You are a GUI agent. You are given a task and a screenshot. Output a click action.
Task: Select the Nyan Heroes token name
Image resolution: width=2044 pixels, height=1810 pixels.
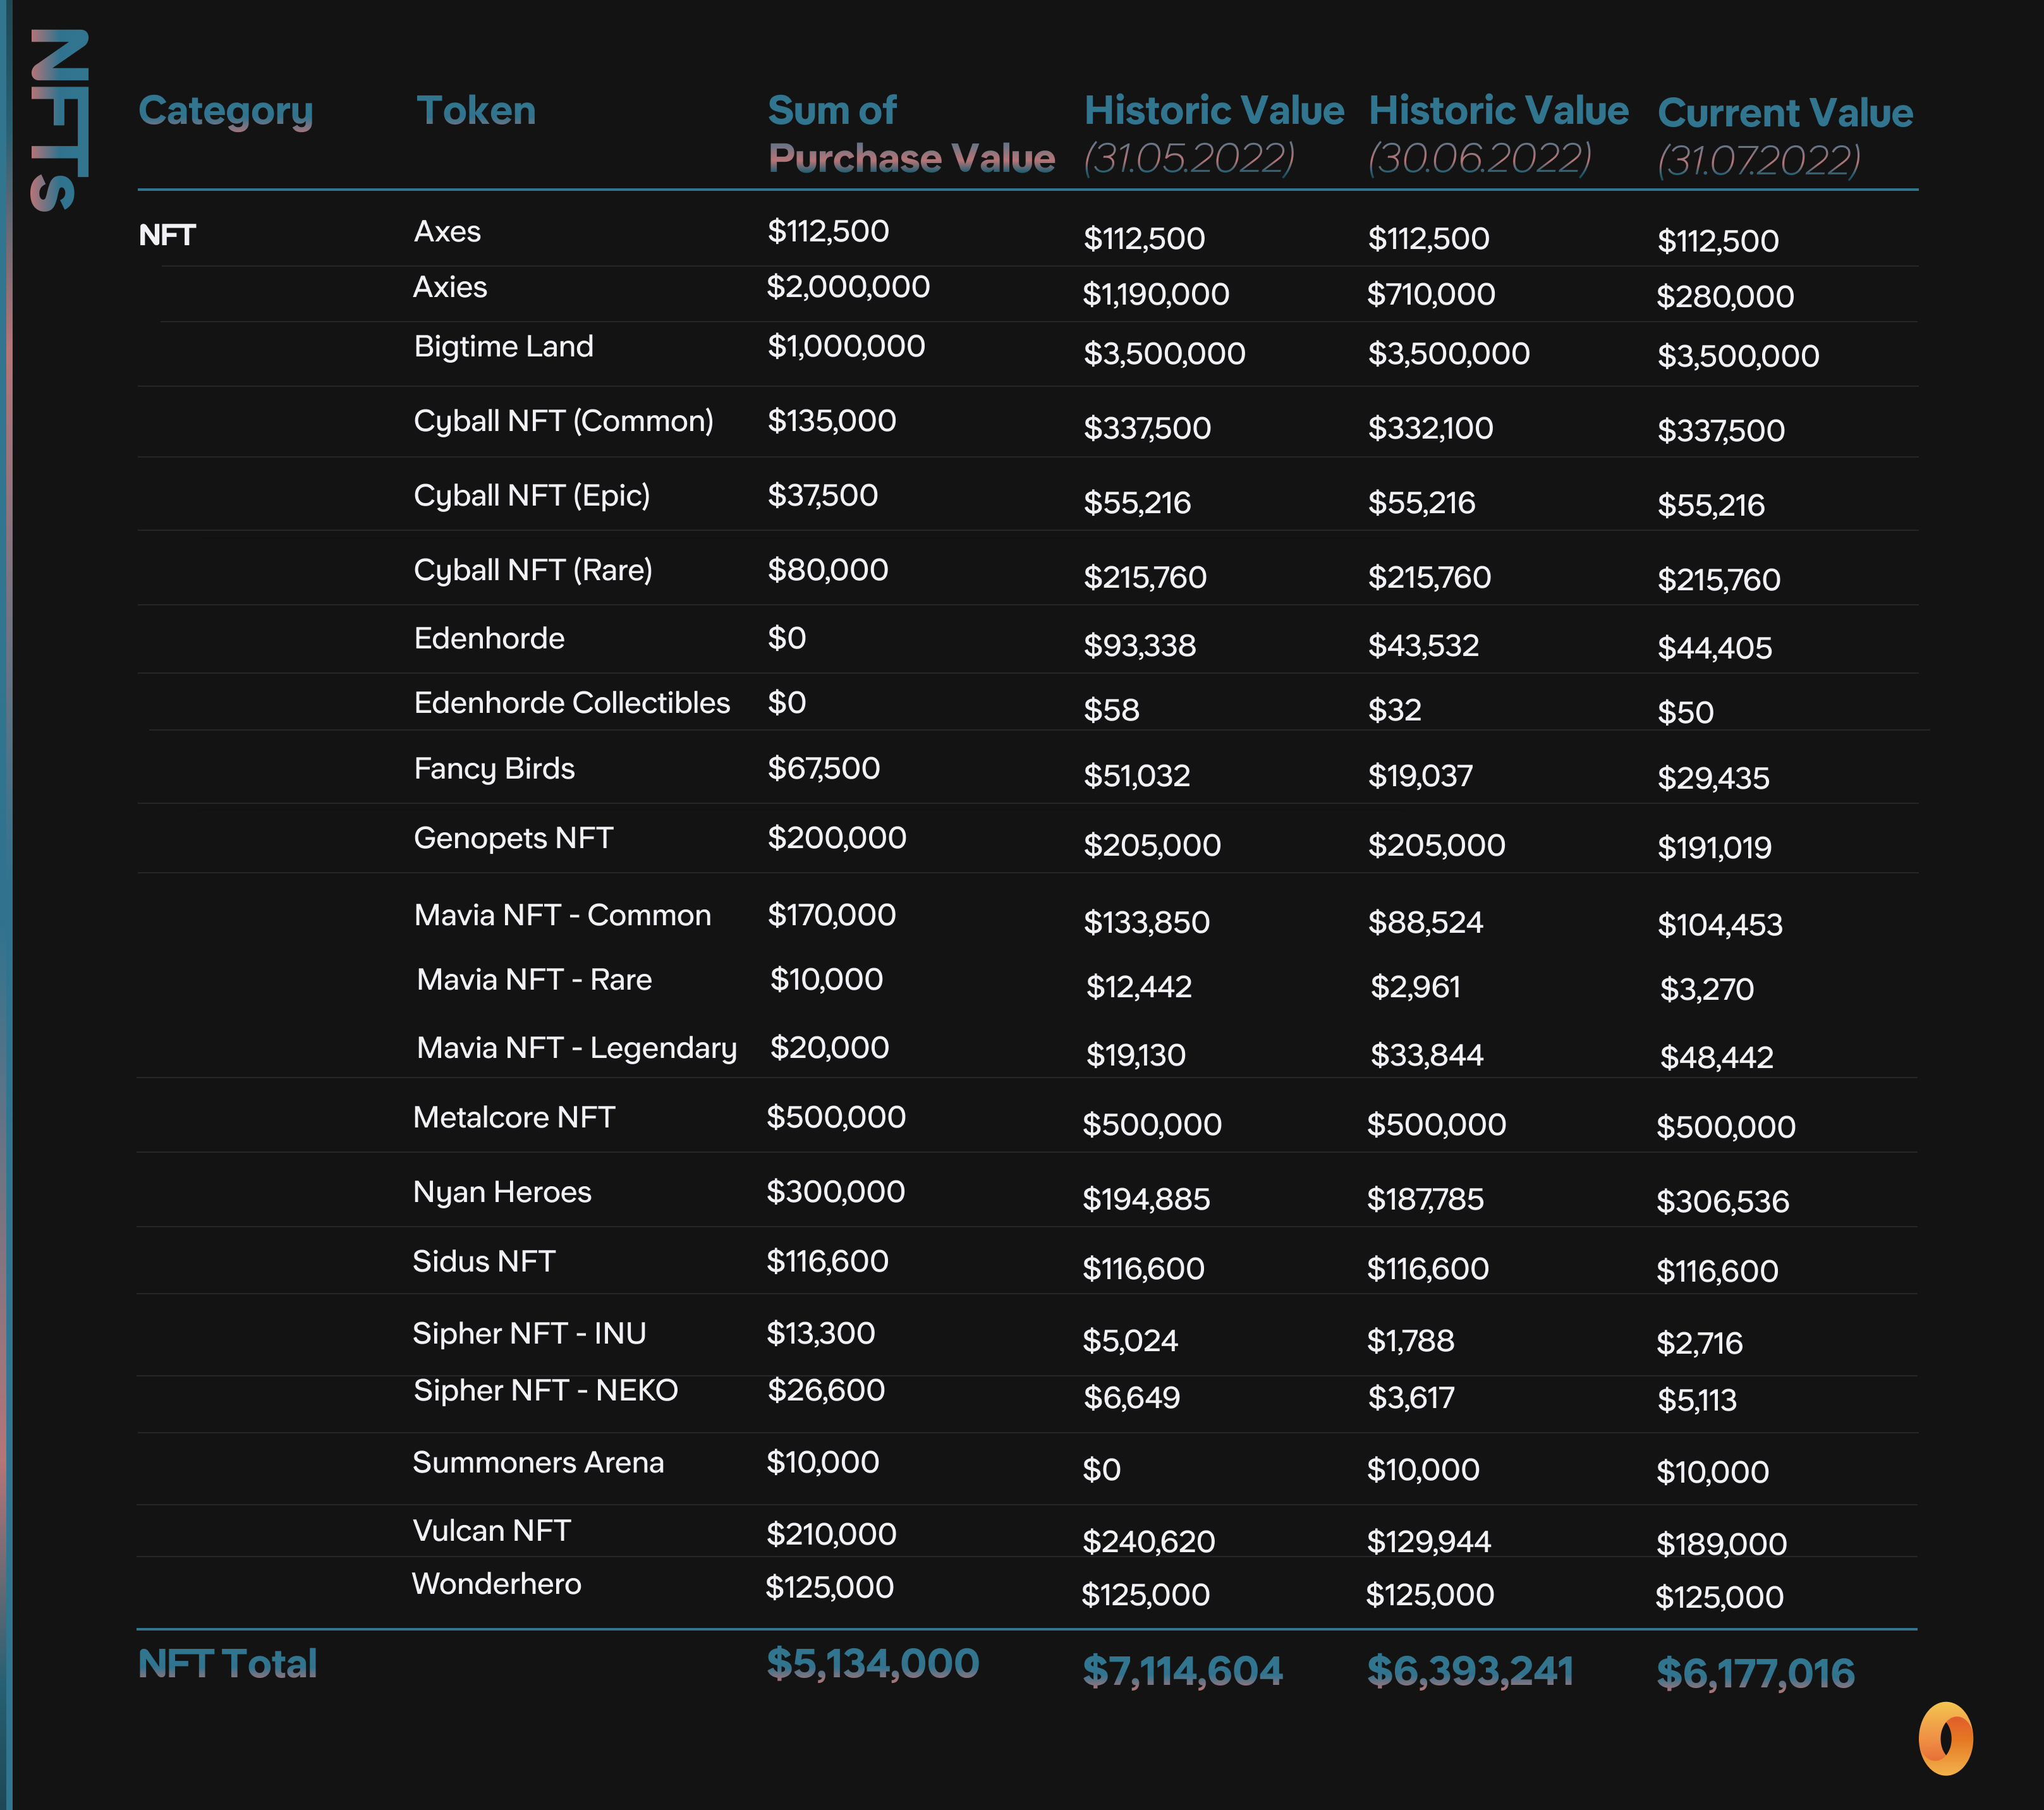[502, 1192]
